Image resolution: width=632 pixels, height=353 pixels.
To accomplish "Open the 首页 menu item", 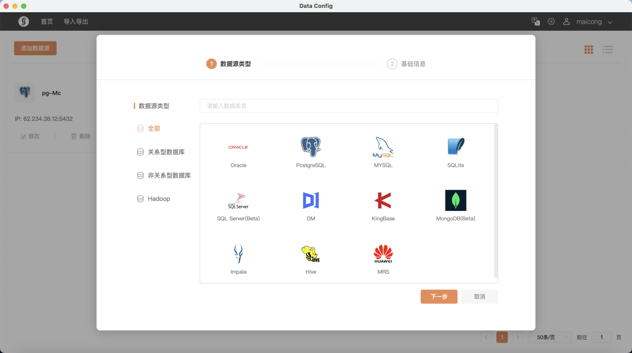I will 47,22.
